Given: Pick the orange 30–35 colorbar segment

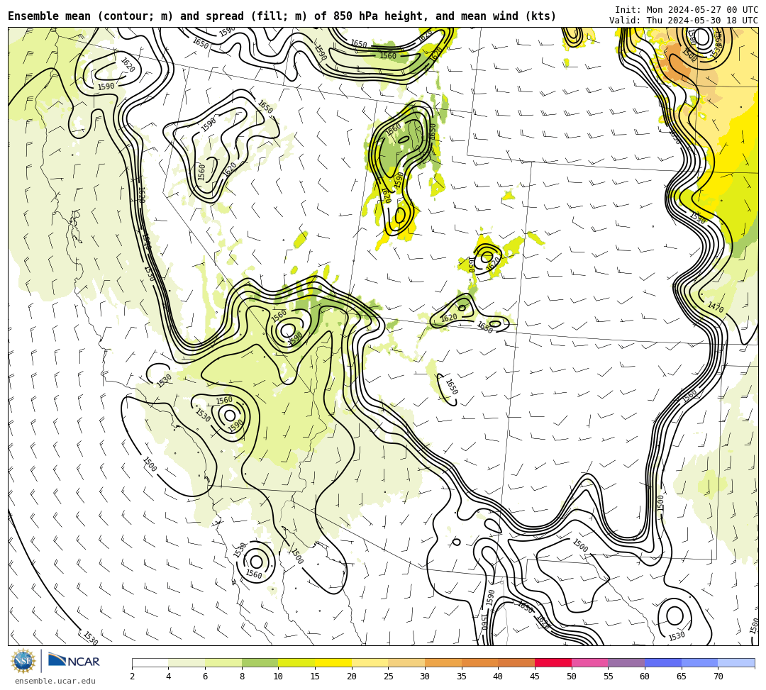Looking at the screenshot, I should pyautogui.click(x=443, y=662).
